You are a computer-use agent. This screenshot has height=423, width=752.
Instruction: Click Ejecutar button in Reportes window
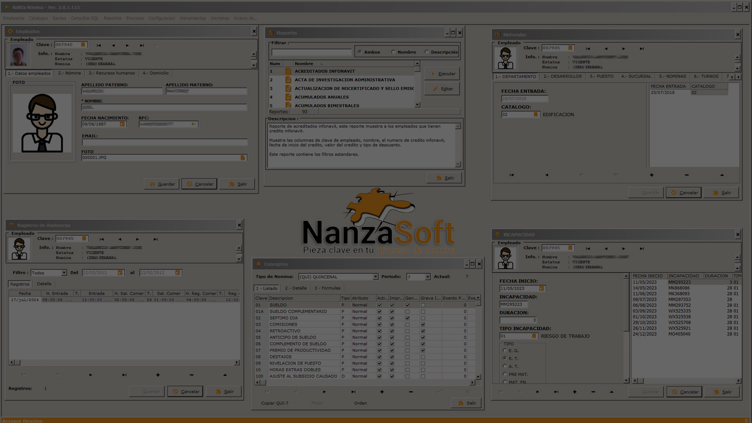(x=442, y=74)
